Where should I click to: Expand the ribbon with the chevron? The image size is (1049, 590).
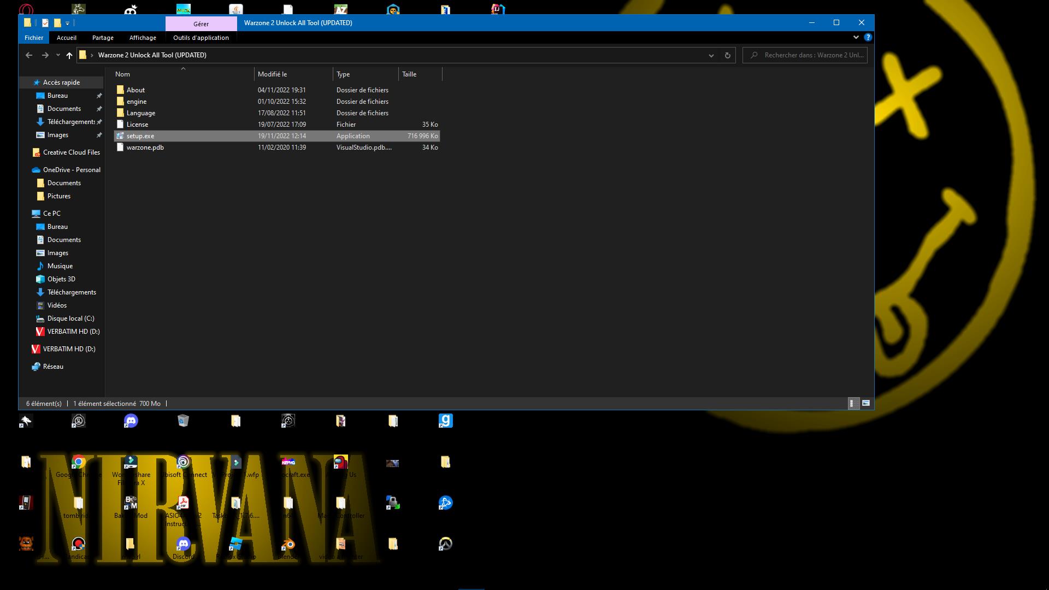click(856, 37)
